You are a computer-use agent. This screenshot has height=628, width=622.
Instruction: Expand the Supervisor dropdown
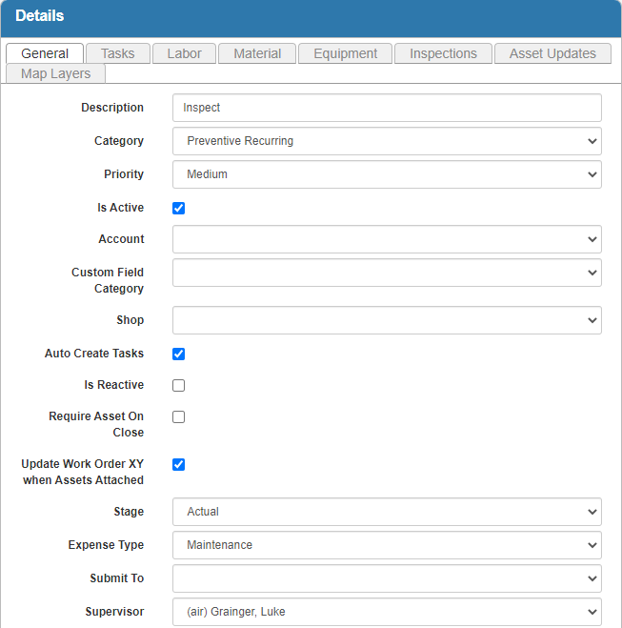point(387,612)
